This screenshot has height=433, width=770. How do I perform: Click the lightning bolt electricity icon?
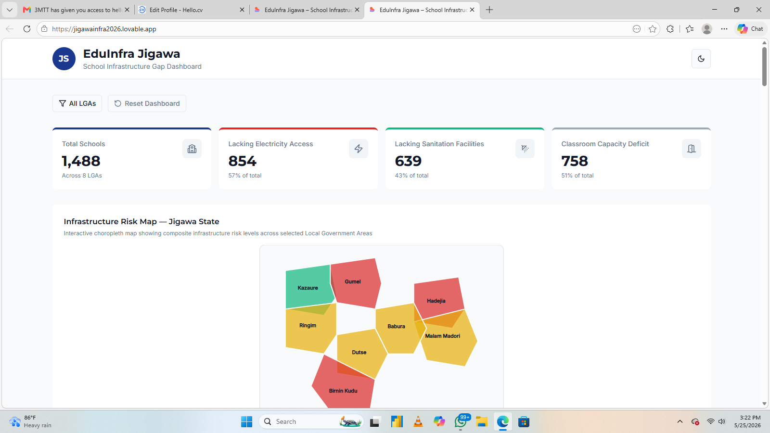(x=359, y=149)
